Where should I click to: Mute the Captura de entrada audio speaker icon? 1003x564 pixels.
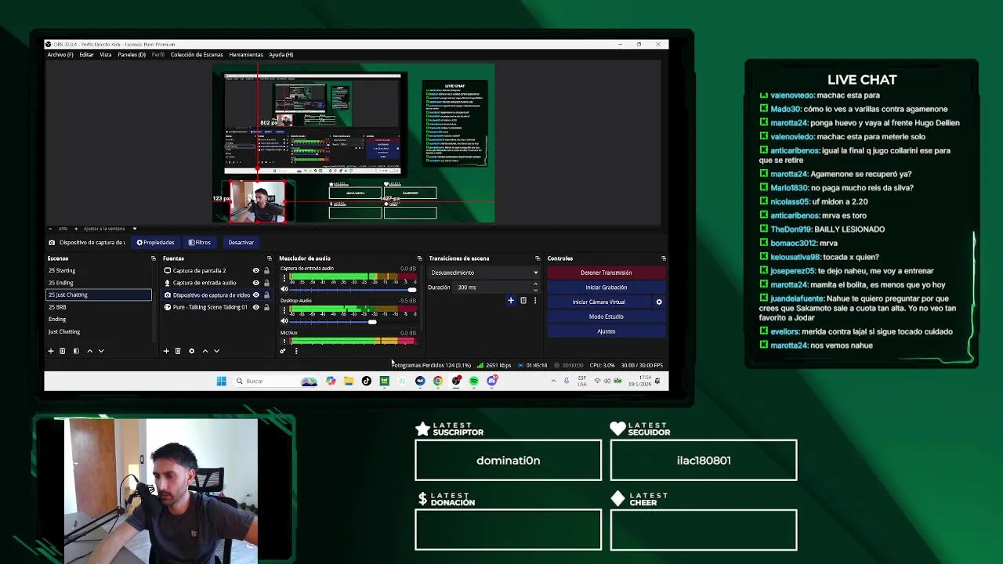tap(284, 290)
